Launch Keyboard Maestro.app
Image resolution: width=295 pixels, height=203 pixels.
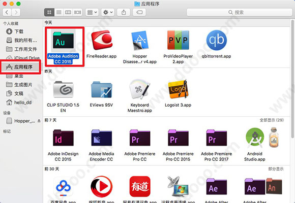pos(140,89)
